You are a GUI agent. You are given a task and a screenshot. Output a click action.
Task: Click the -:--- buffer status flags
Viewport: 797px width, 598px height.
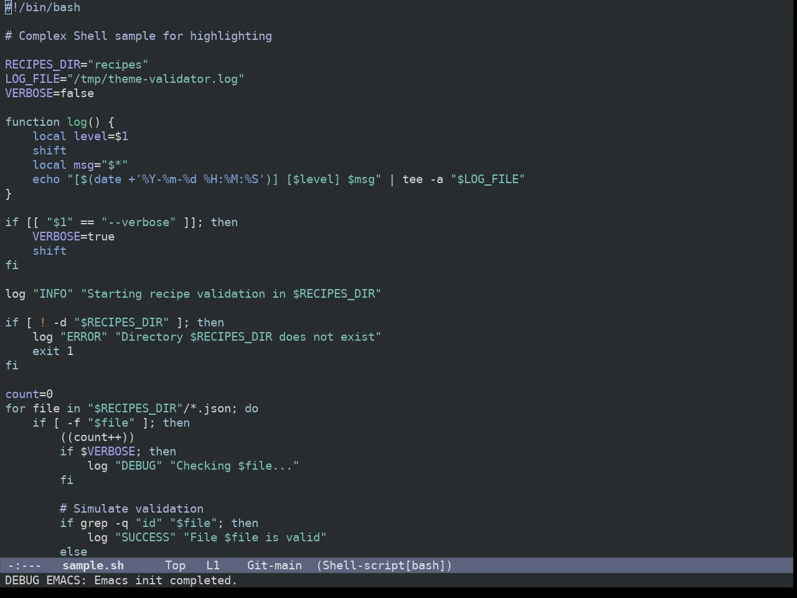click(24, 566)
